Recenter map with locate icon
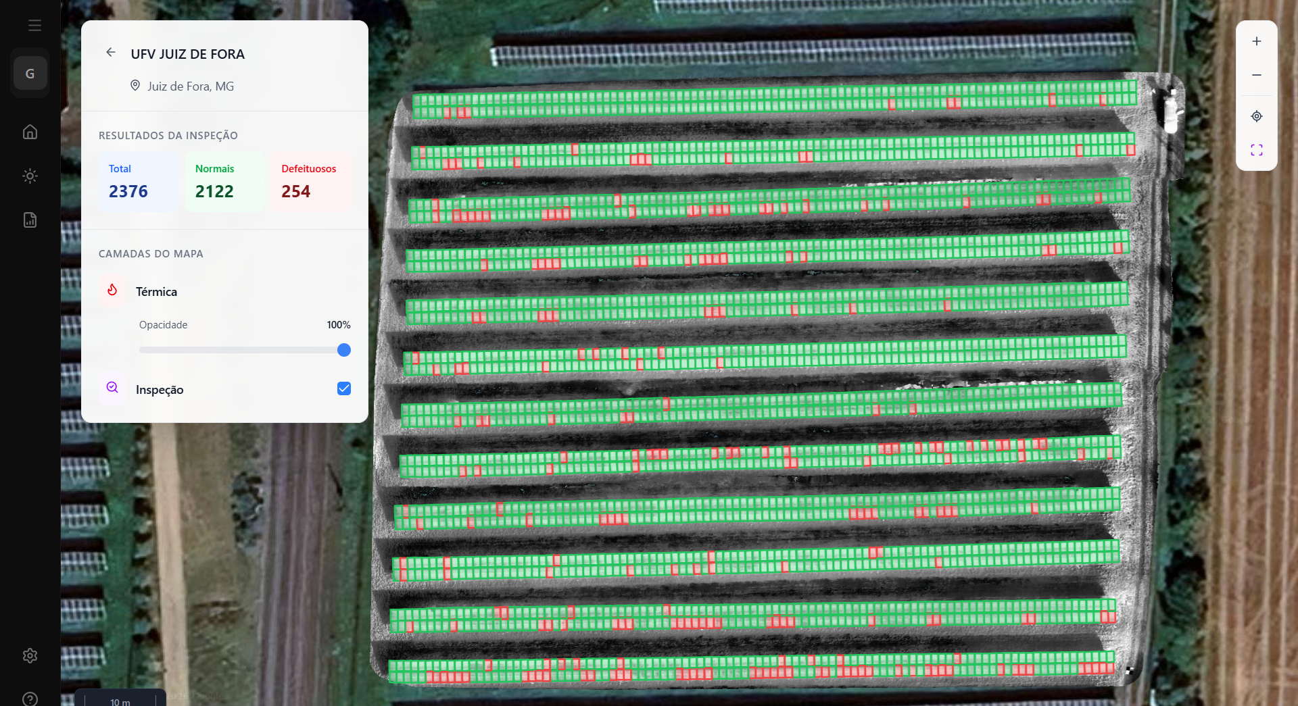This screenshot has width=1298, height=706. coord(1256,116)
